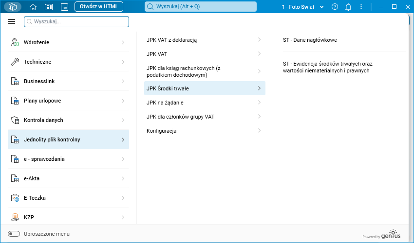
Task: Open 'ST - Dane nagłówkowe' link
Action: (310, 40)
